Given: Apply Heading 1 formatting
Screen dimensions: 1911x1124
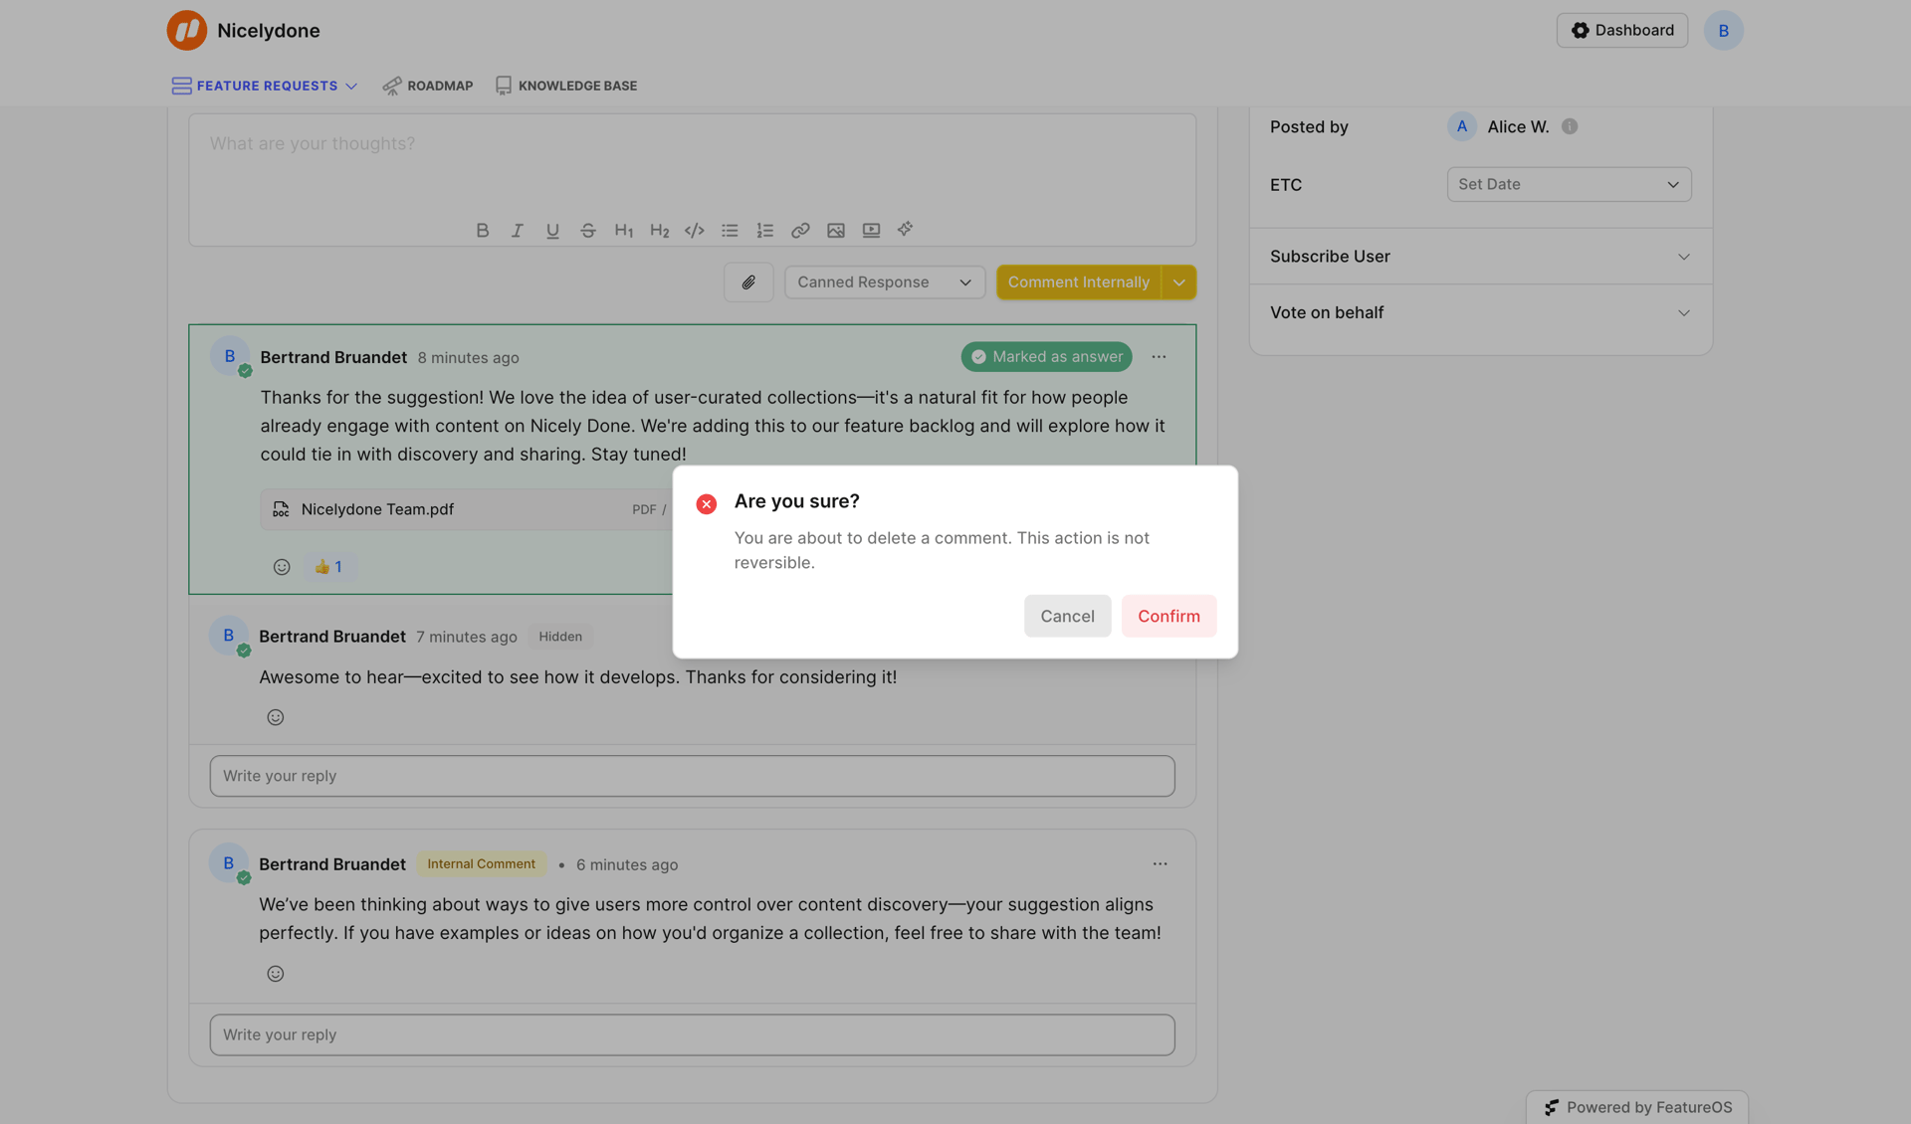Looking at the screenshot, I should (624, 230).
